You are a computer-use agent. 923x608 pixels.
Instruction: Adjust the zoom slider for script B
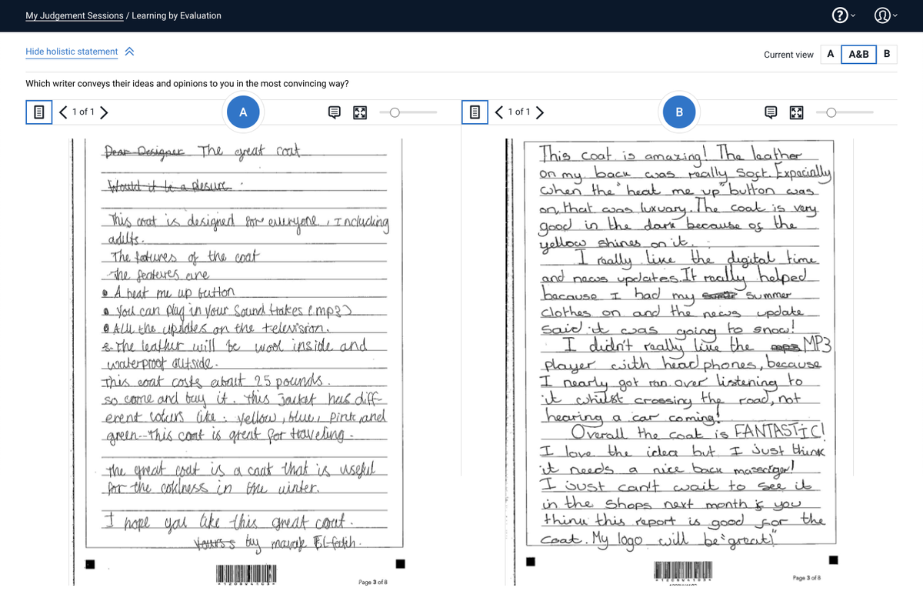831,112
